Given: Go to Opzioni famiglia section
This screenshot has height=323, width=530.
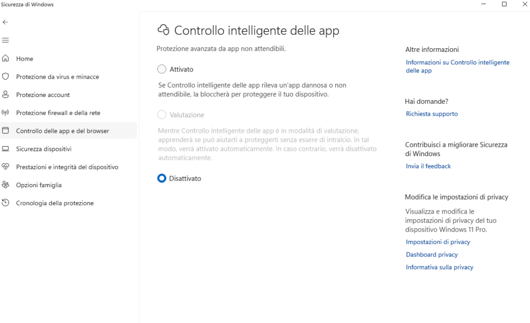Looking at the screenshot, I should (39, 185).
